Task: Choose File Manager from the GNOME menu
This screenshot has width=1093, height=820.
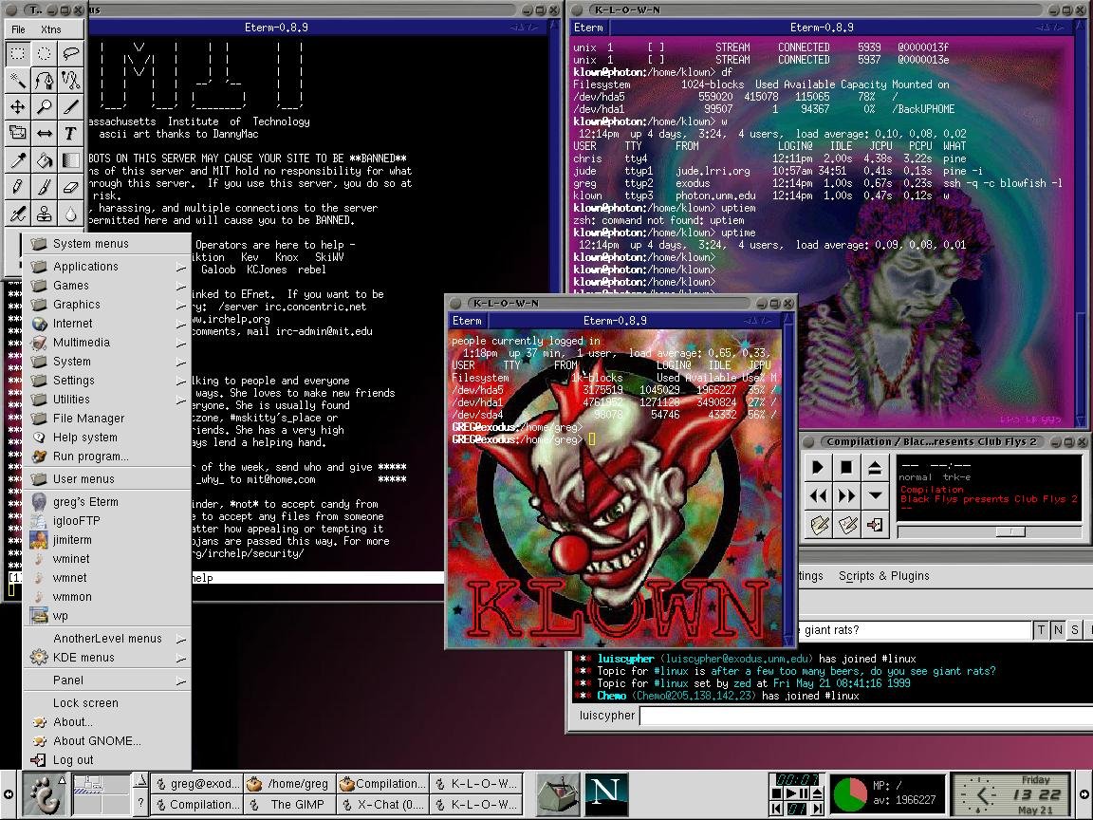Action: 106,419
